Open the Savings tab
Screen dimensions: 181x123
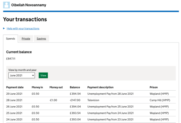[x=41, y=39]
